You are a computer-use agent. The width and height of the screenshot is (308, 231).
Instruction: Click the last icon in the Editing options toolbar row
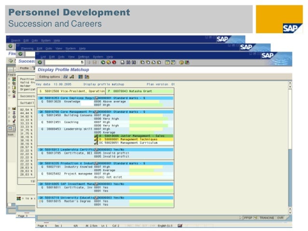click(x=87, y=77)
